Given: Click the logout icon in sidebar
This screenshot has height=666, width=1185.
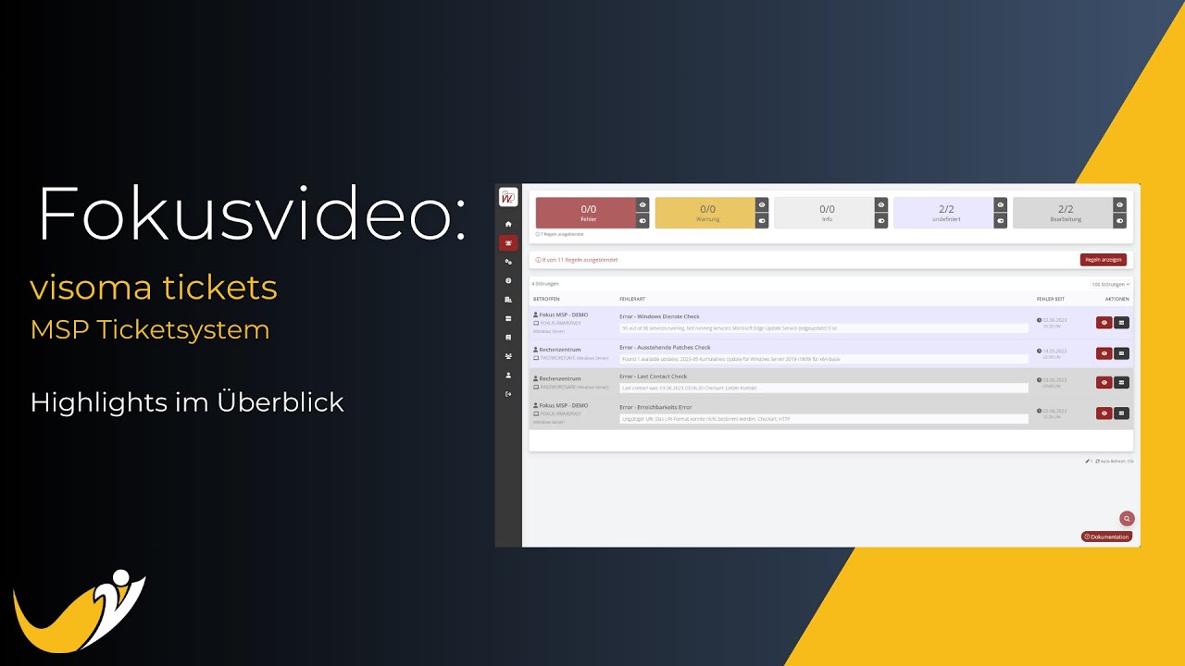Looking at the screenshot, I should 508,395.
